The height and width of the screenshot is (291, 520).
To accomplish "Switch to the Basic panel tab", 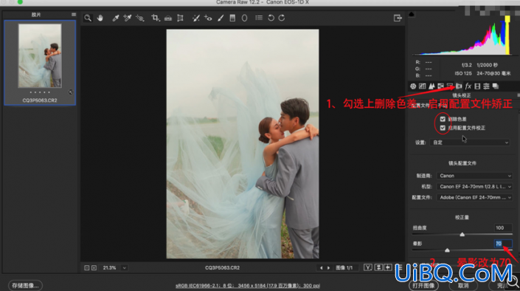I will click(413, 86).
